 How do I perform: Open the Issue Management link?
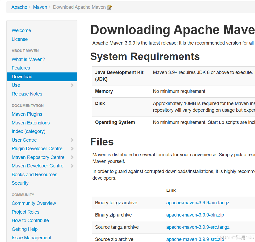31,238
